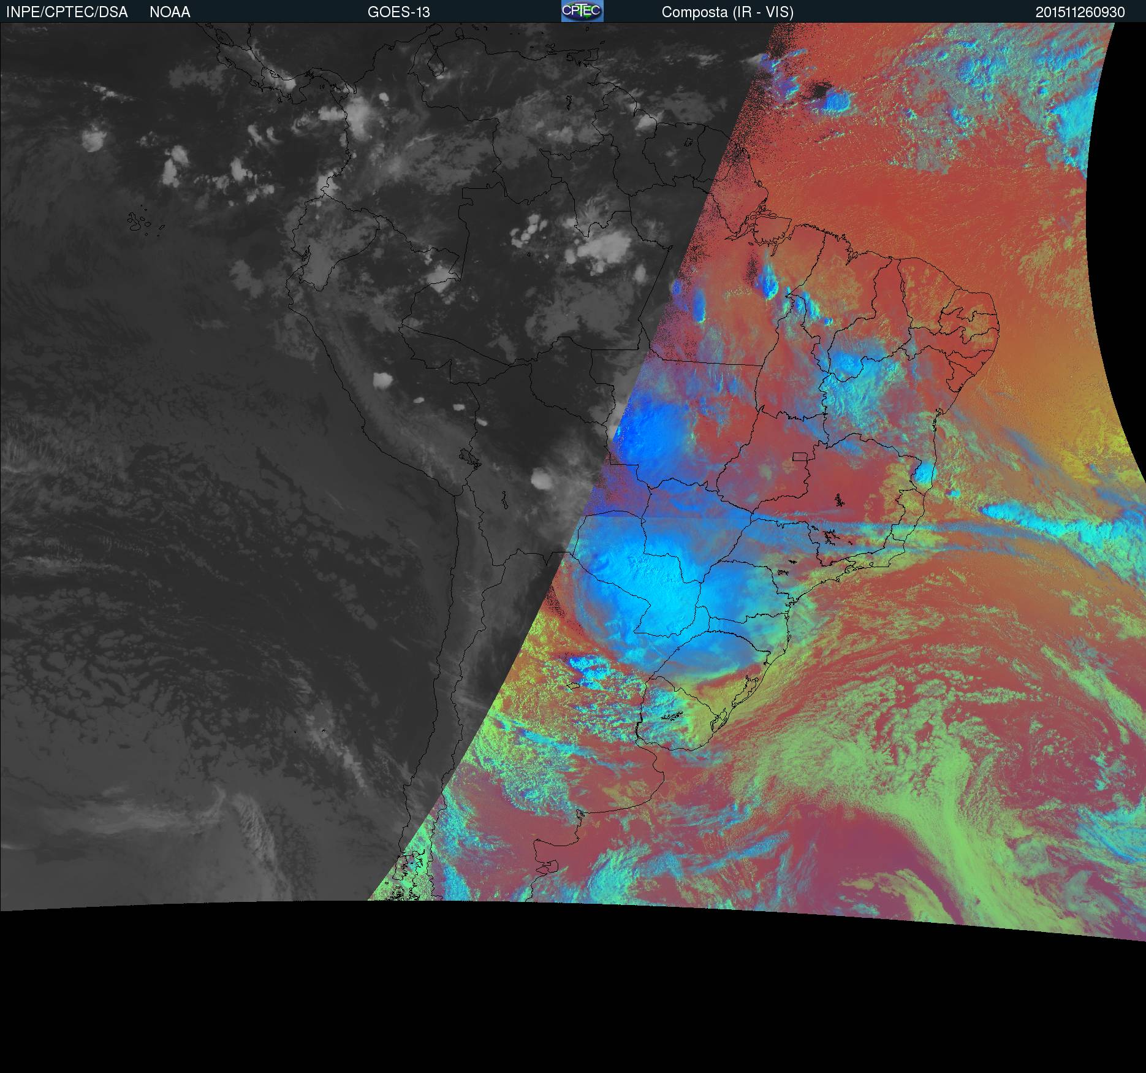Select the Composta (IR - VIS) label
This screenshot has height=1073, width=1146.
pyautogui.click(x=727, y=12)
